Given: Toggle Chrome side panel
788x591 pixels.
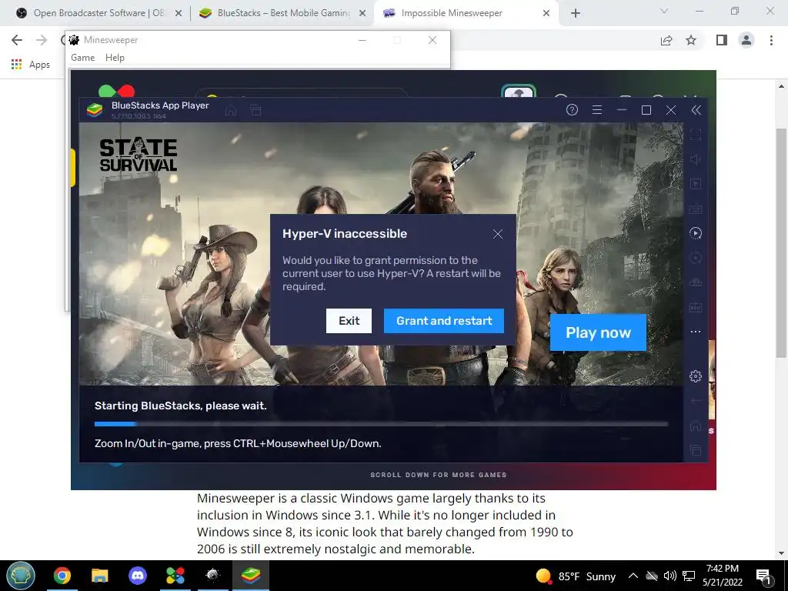Looking at the screenshot, I should click(x=721, y=40).
